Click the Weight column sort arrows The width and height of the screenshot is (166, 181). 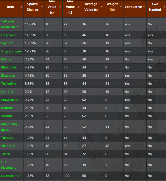point(120,7)
